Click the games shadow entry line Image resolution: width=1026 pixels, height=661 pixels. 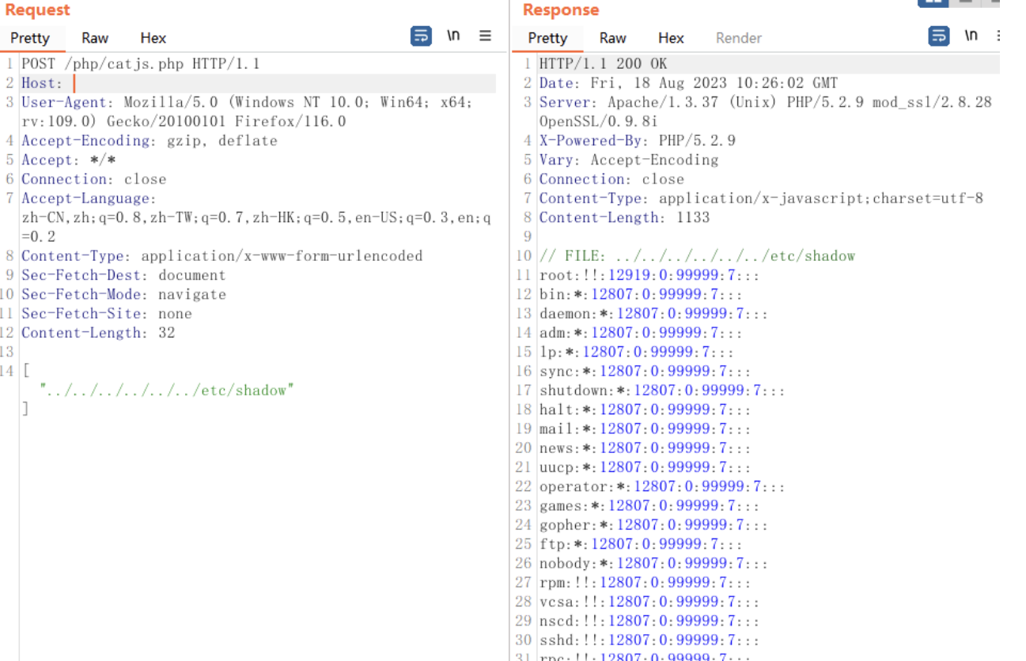[650, 505]
